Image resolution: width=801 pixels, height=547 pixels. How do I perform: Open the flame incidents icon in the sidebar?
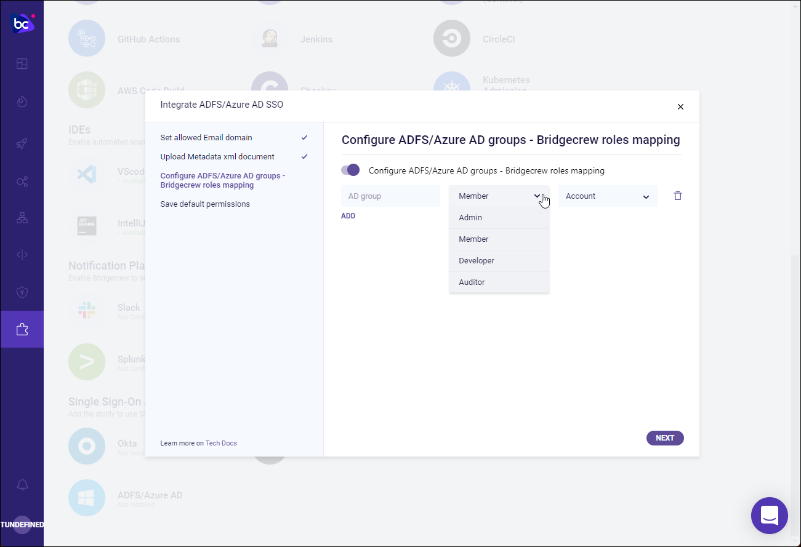(x=22, y=102)
